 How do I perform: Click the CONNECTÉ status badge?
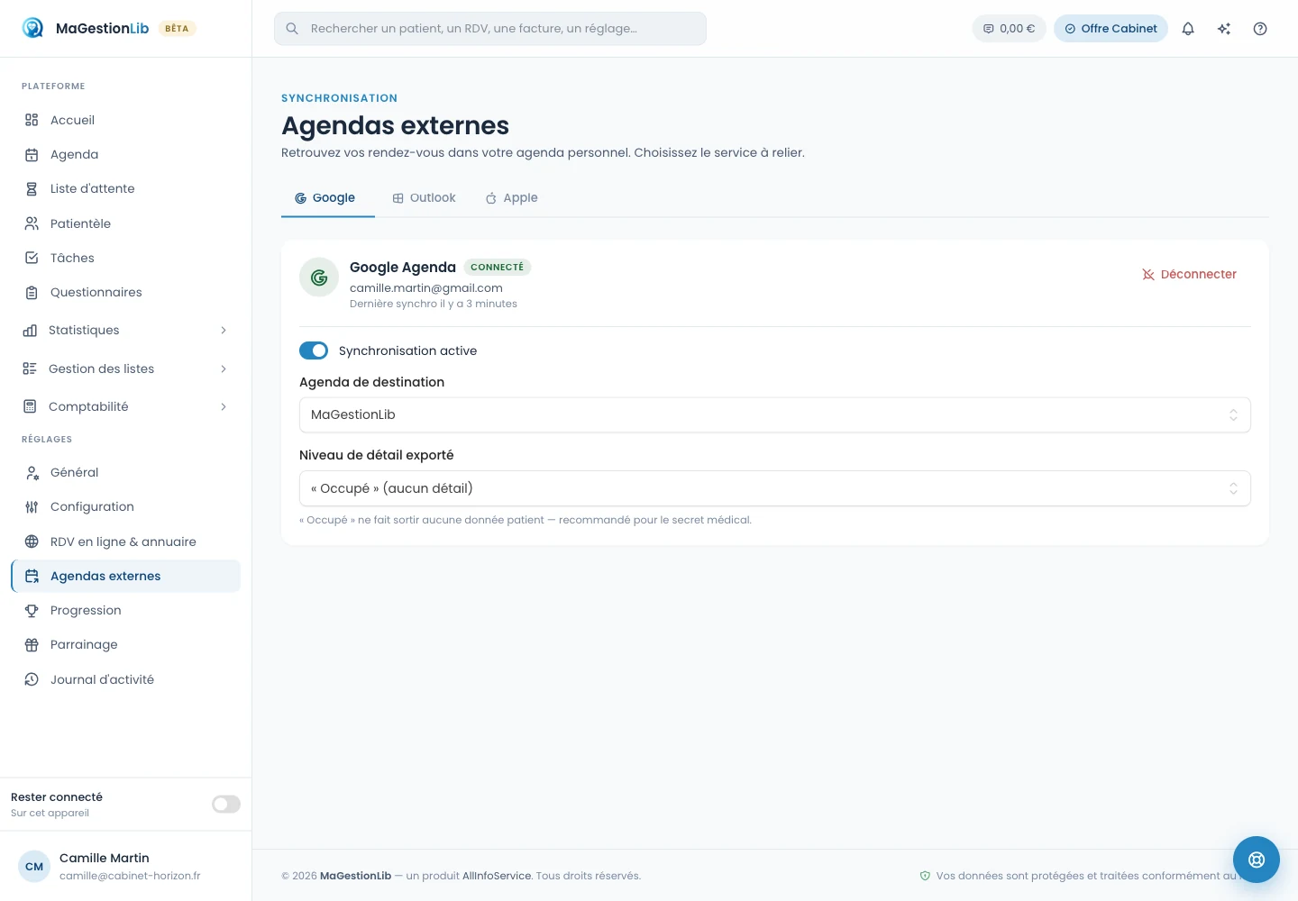(497, 268)
